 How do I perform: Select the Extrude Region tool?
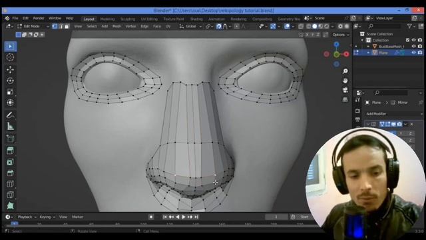[x=11, y=151]
